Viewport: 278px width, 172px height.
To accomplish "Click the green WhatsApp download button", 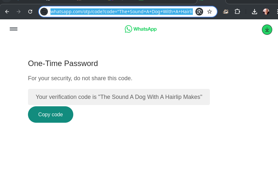I will point(267,30).
